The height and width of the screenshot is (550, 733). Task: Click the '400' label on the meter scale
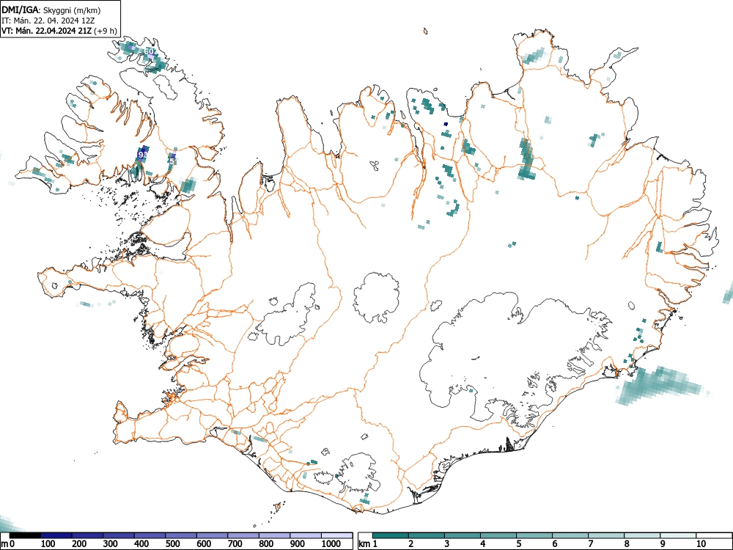coord(141,543)
